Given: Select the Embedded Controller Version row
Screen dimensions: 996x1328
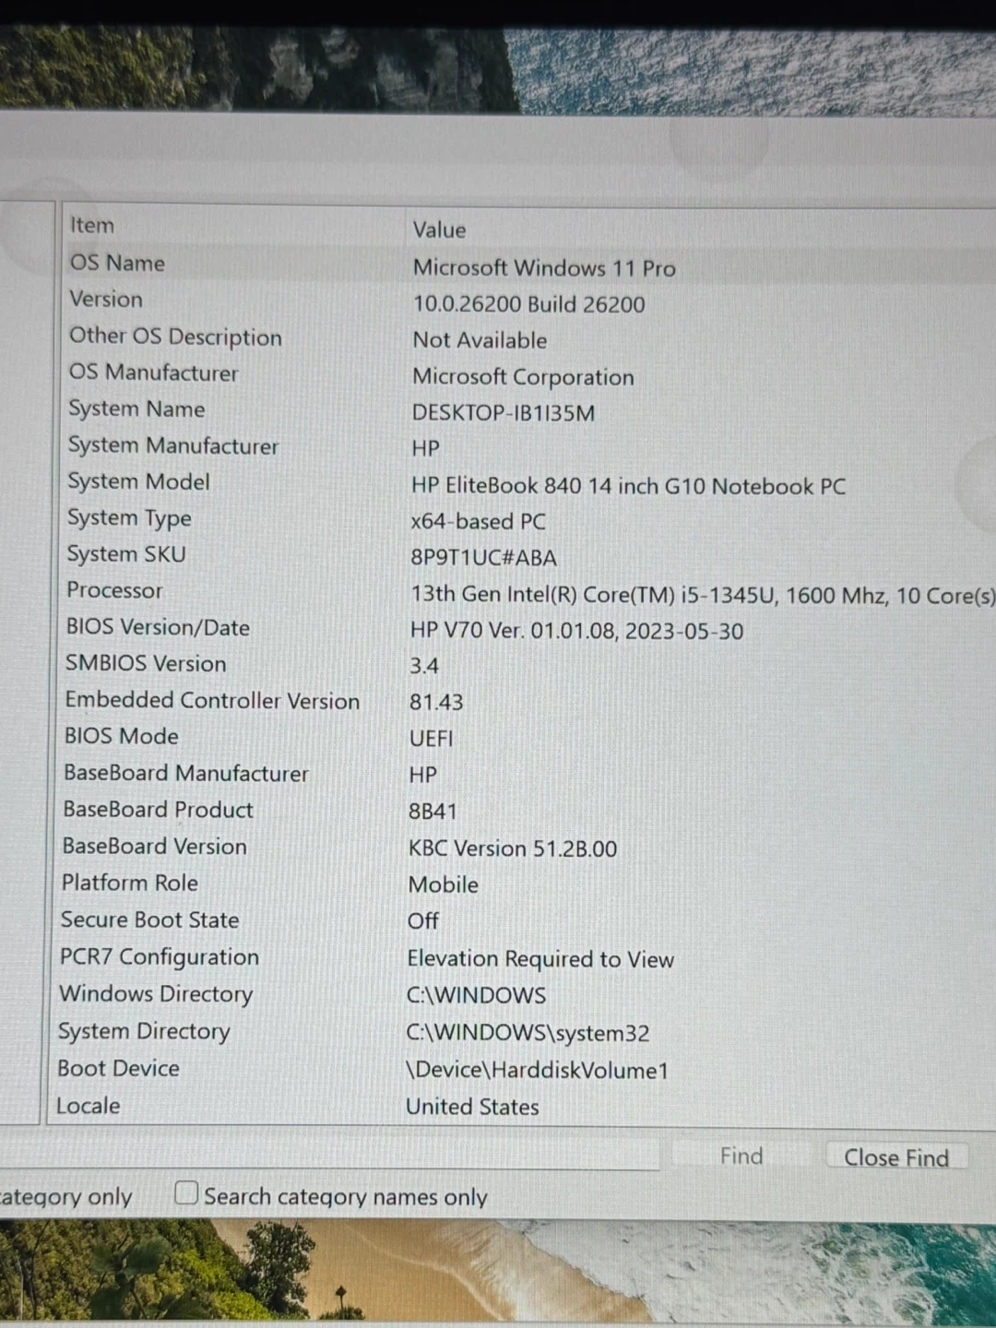Looking at the screenshot, I should [212, 700].
